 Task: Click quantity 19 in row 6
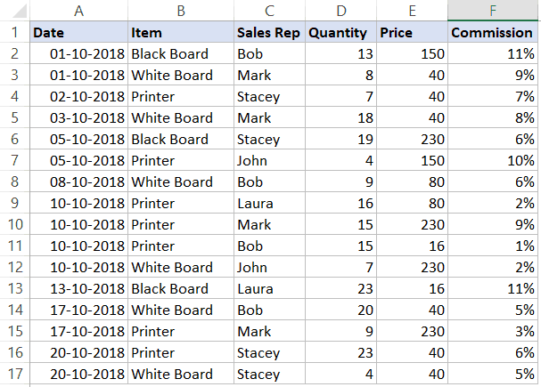click(x=340, y=139)
